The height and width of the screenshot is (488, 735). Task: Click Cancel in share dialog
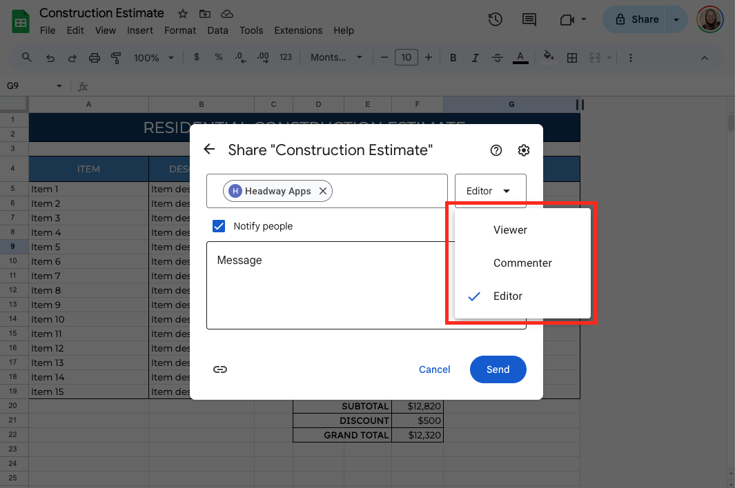434,369
